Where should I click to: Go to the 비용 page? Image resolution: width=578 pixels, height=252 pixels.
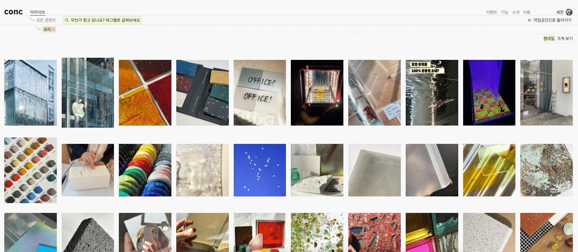[x=527, y=12]
